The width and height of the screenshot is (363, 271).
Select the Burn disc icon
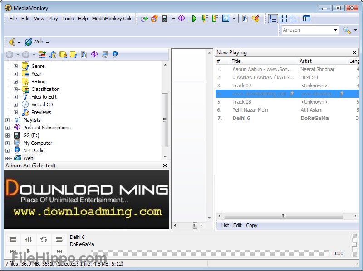[x=154, y=19]
